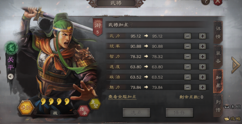Decrease 统率 with the minus button
The width and height of the screenshot is (242, 124).
187,46
